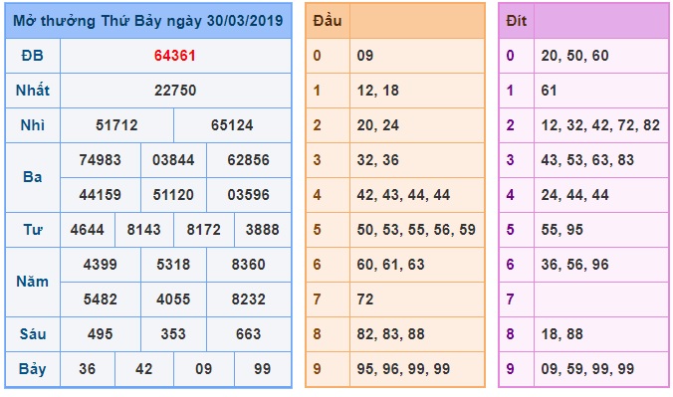Viewport: 673px width, 397px height.
Task: Click the Đầu value '95, 96, 99, 99'
Action: [403, 369]
